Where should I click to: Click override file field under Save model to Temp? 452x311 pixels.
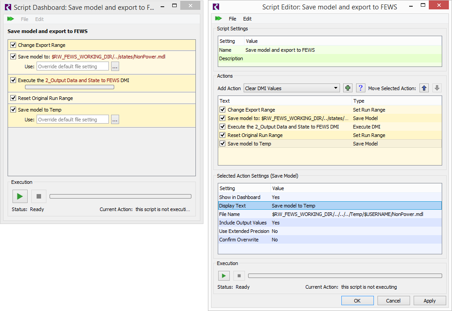pos(73,119)
